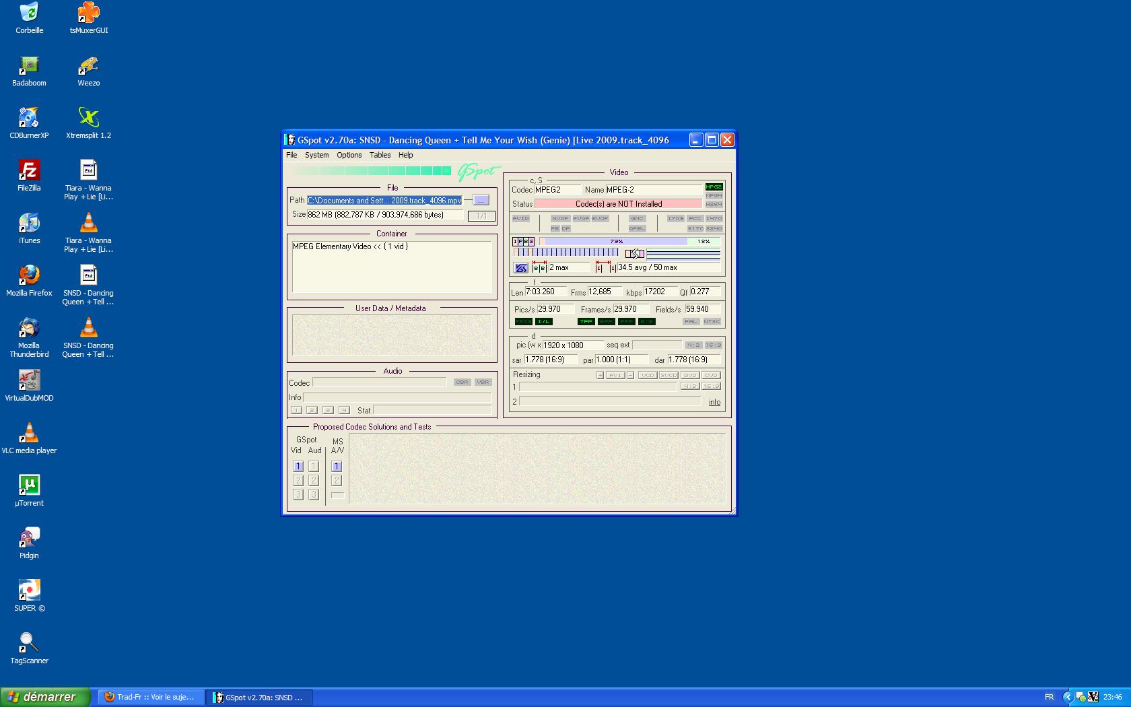Click the blue VSS render icon in GSpot
Screen dimensions: 1131x707
click(521, 268)
